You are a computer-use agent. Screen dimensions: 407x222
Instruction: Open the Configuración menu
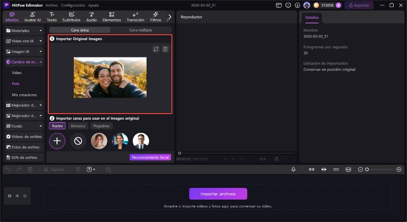73,5
